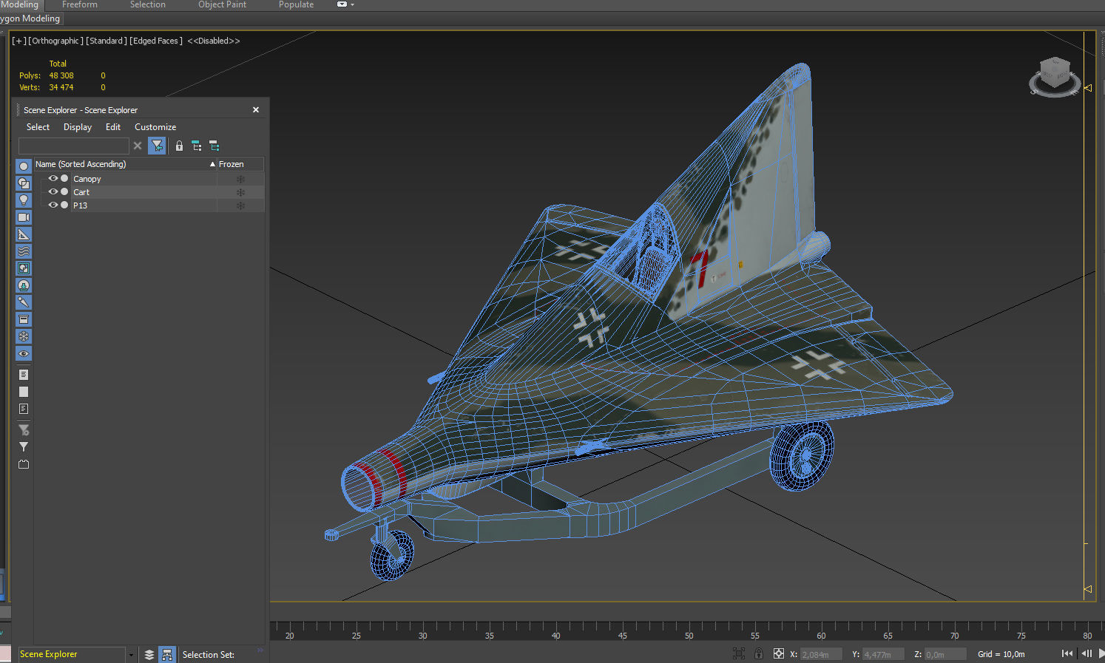This screenshot has height=663, width=1105.
Task: Click the Invert Display page icon
Action: pos(24,409)
